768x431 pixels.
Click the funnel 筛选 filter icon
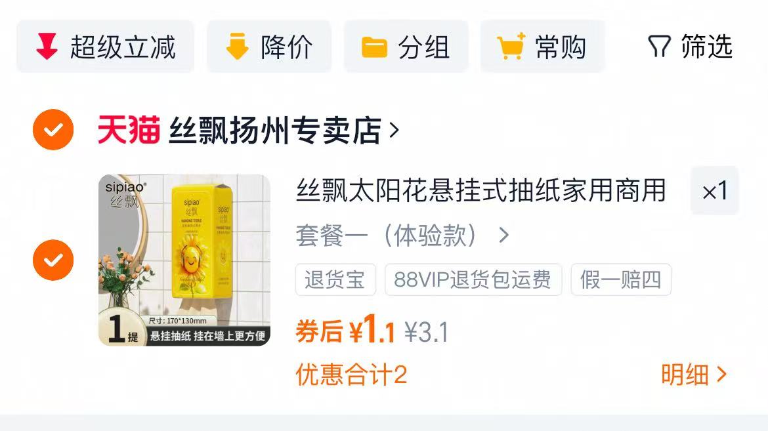659,47
